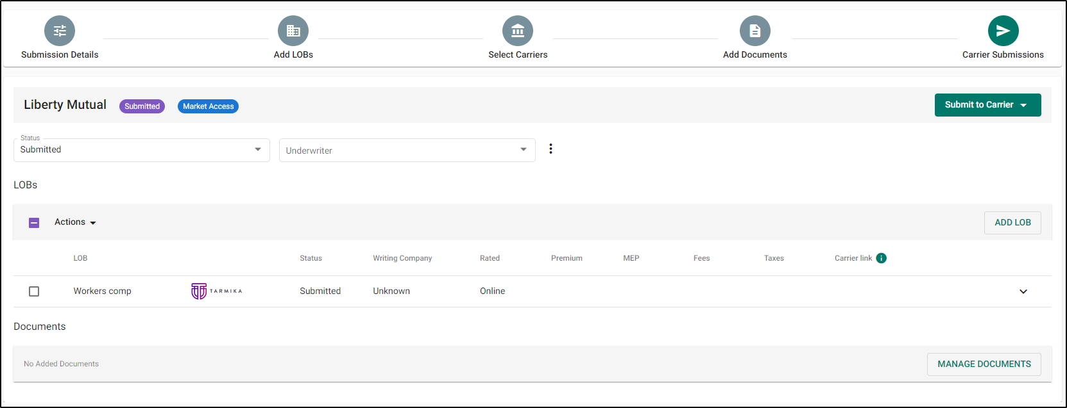
Task: Go to the Add LOBs step icon
Action: click(293, 31)
